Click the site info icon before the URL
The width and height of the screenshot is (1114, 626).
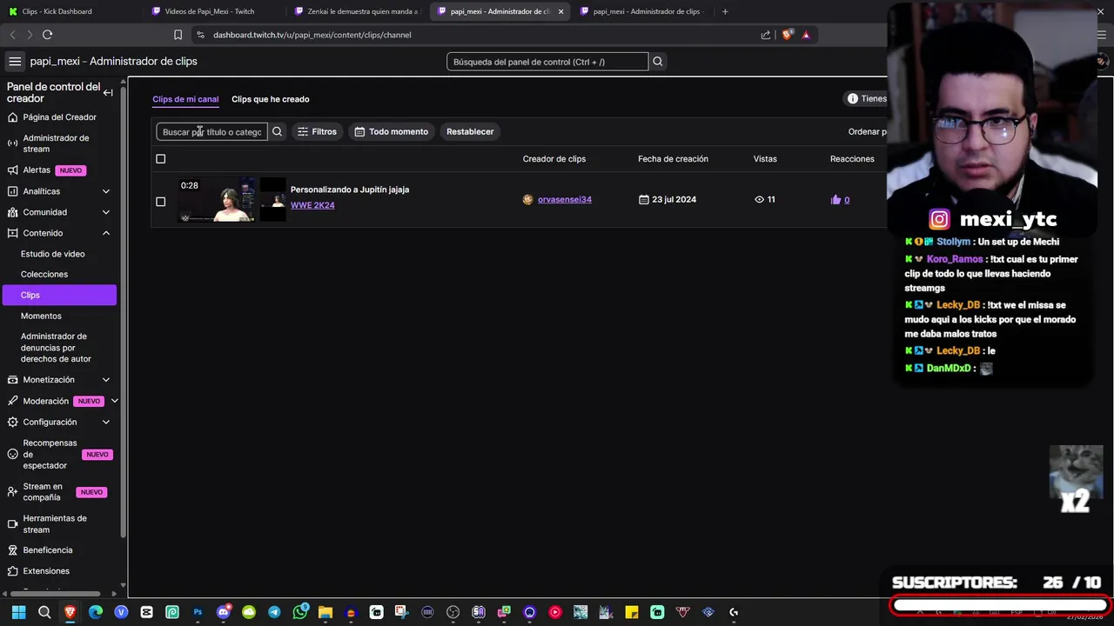(200, 35)
